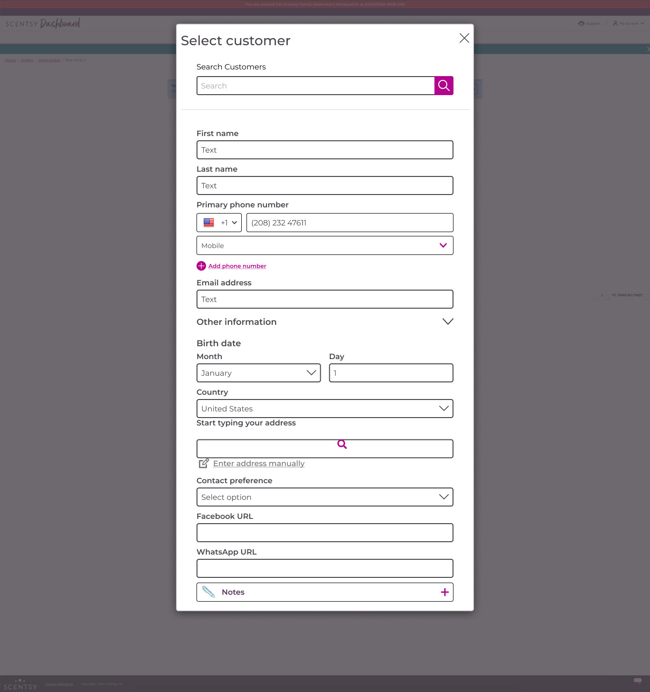Click the Select customer heading
This screenshot has height=692, width=650.
click(x=236, y=41)
